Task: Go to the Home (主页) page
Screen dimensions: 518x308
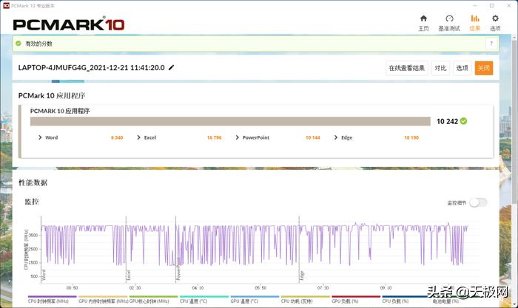Action: 423,22
